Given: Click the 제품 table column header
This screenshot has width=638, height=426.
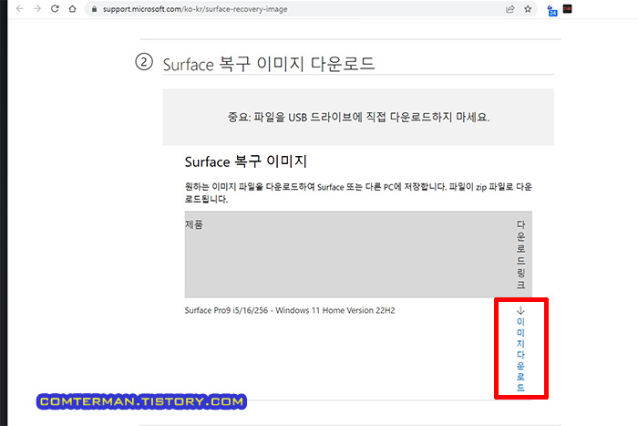Looking at the screenshot, I should click(193, 224).
